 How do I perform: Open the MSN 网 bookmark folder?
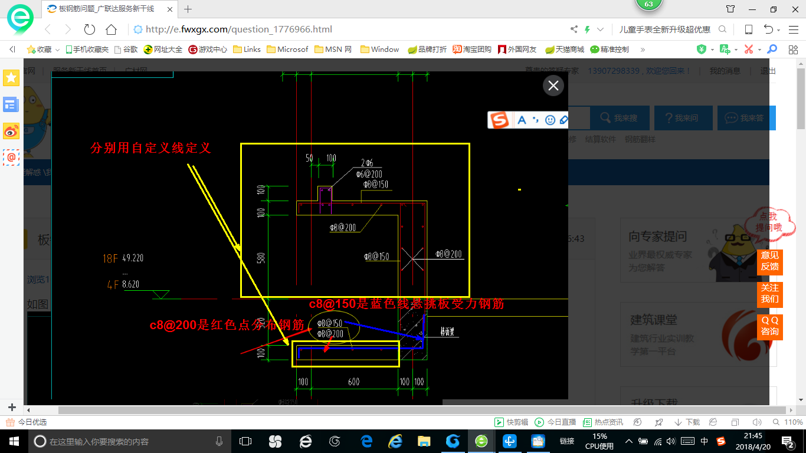pyautogui.click(x=333, y=50)
